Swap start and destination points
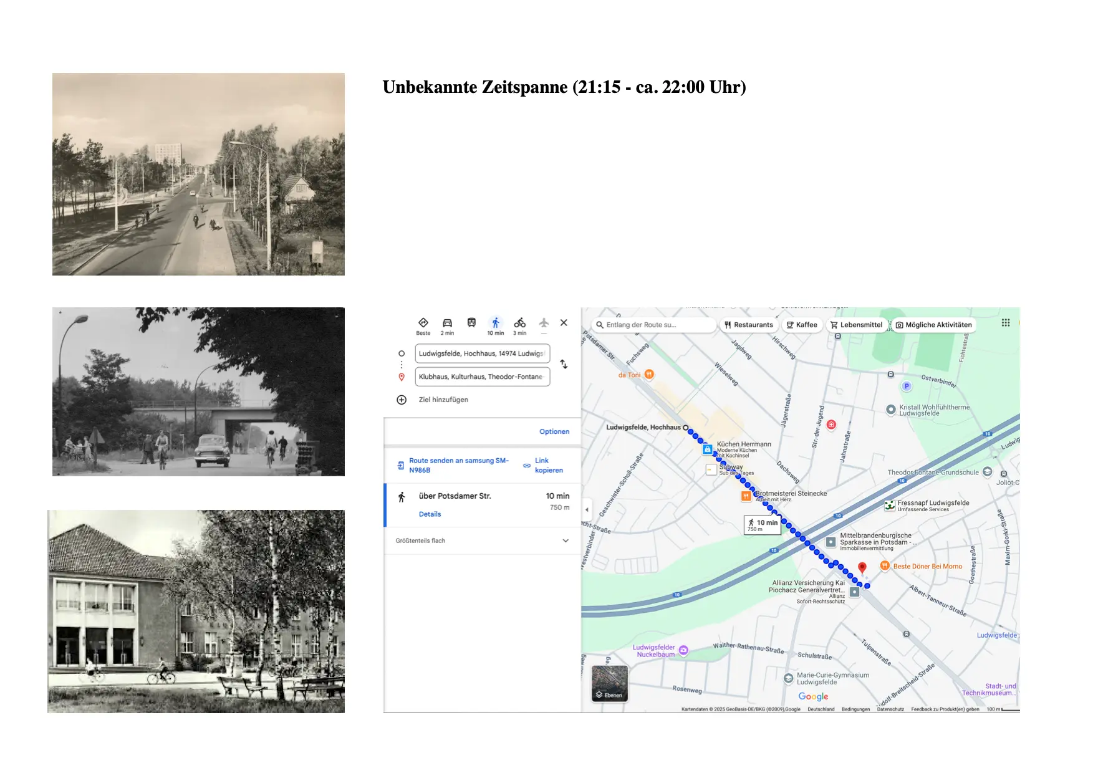Screen dimensions: 1093x773 pyautogui.click(x=564, y=364)
